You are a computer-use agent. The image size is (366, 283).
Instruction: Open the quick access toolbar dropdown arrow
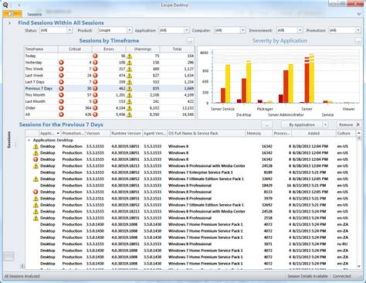pos(19,5)
